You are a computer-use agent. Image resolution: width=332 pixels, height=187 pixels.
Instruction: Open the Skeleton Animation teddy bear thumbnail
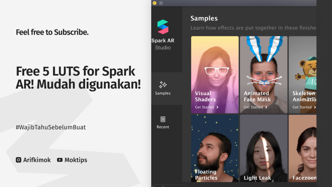coord(303,74)
